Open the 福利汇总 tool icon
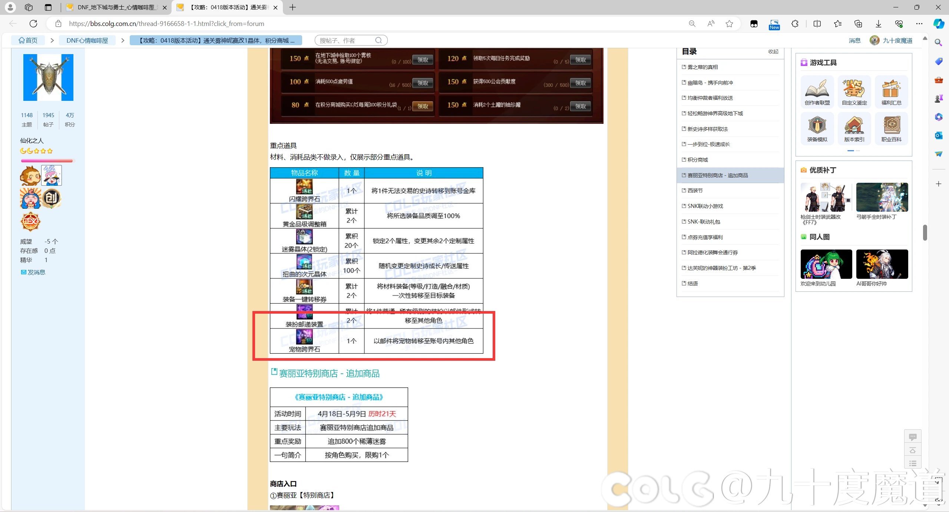Viewport: 949px width, 512px height. [x=891, y=92]
